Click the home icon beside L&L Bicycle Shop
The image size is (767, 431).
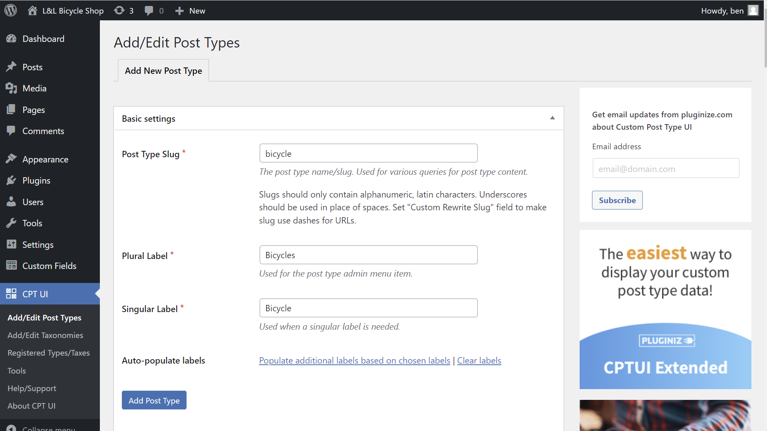pos(32,10)
